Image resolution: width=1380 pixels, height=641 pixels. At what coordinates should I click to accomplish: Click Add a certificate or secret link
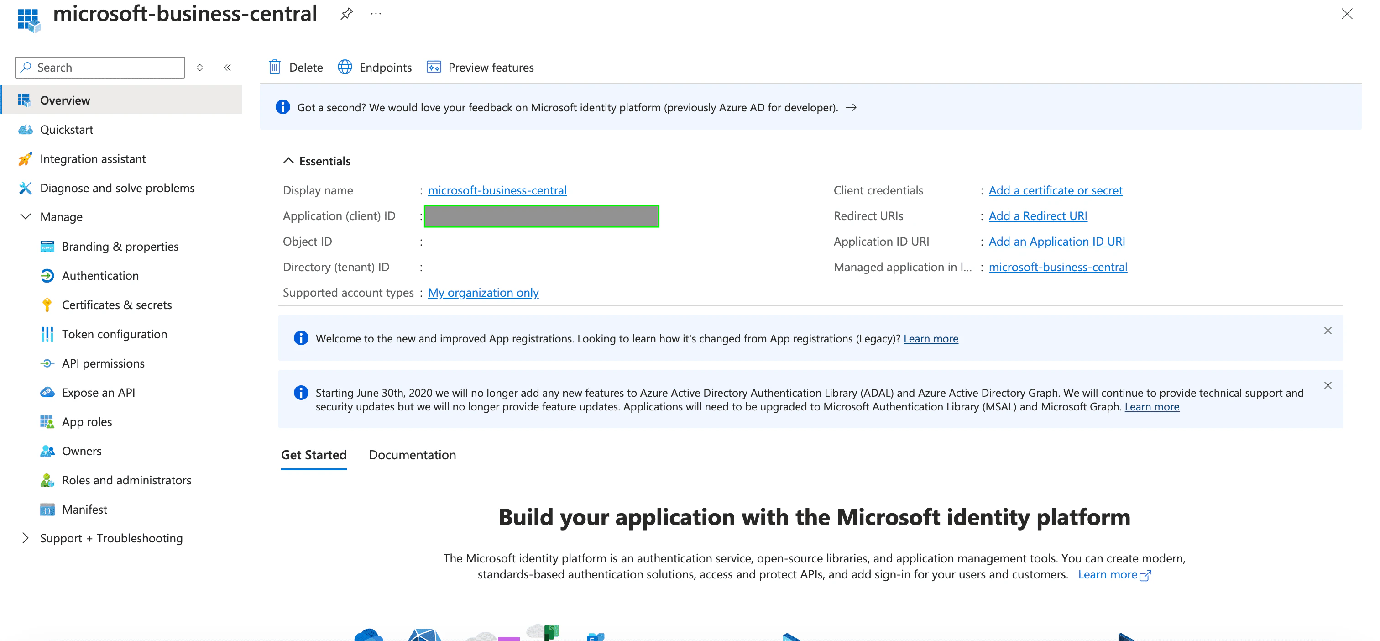(x=1055, y=190)
